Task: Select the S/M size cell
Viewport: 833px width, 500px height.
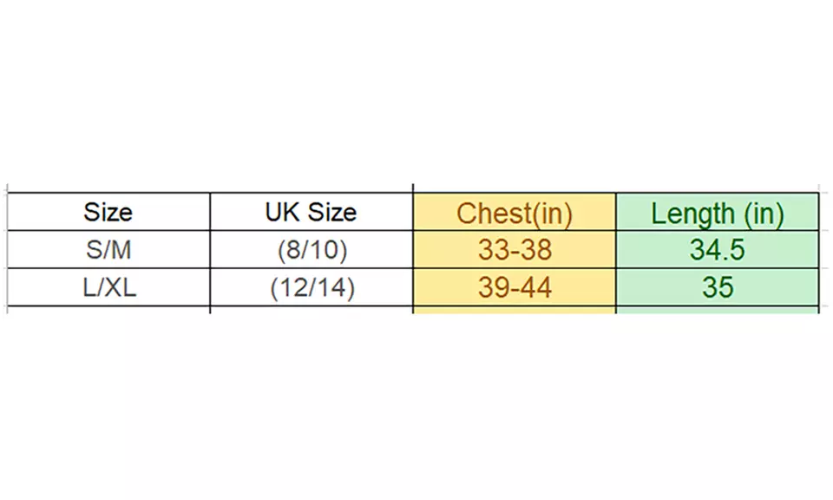Action: [108, 250]
